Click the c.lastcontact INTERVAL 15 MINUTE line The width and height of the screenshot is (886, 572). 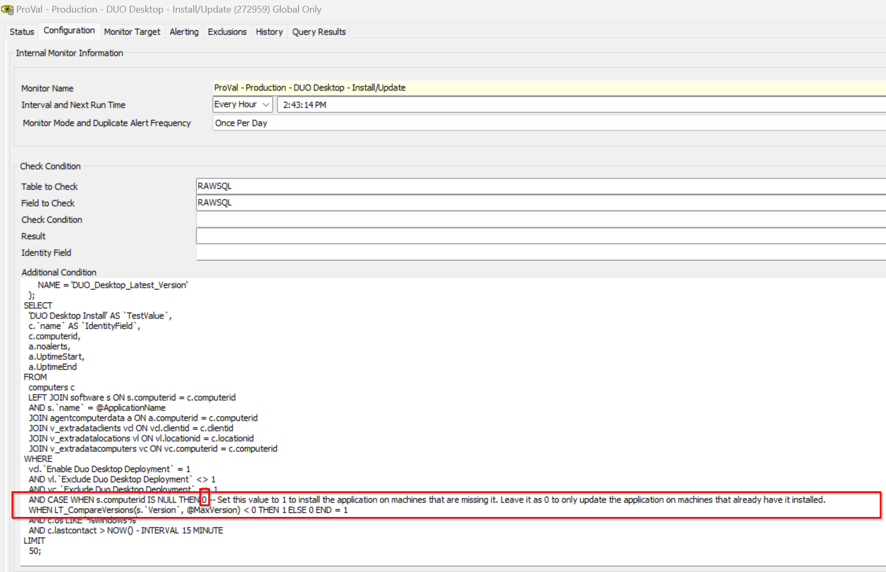click(126, 530)
